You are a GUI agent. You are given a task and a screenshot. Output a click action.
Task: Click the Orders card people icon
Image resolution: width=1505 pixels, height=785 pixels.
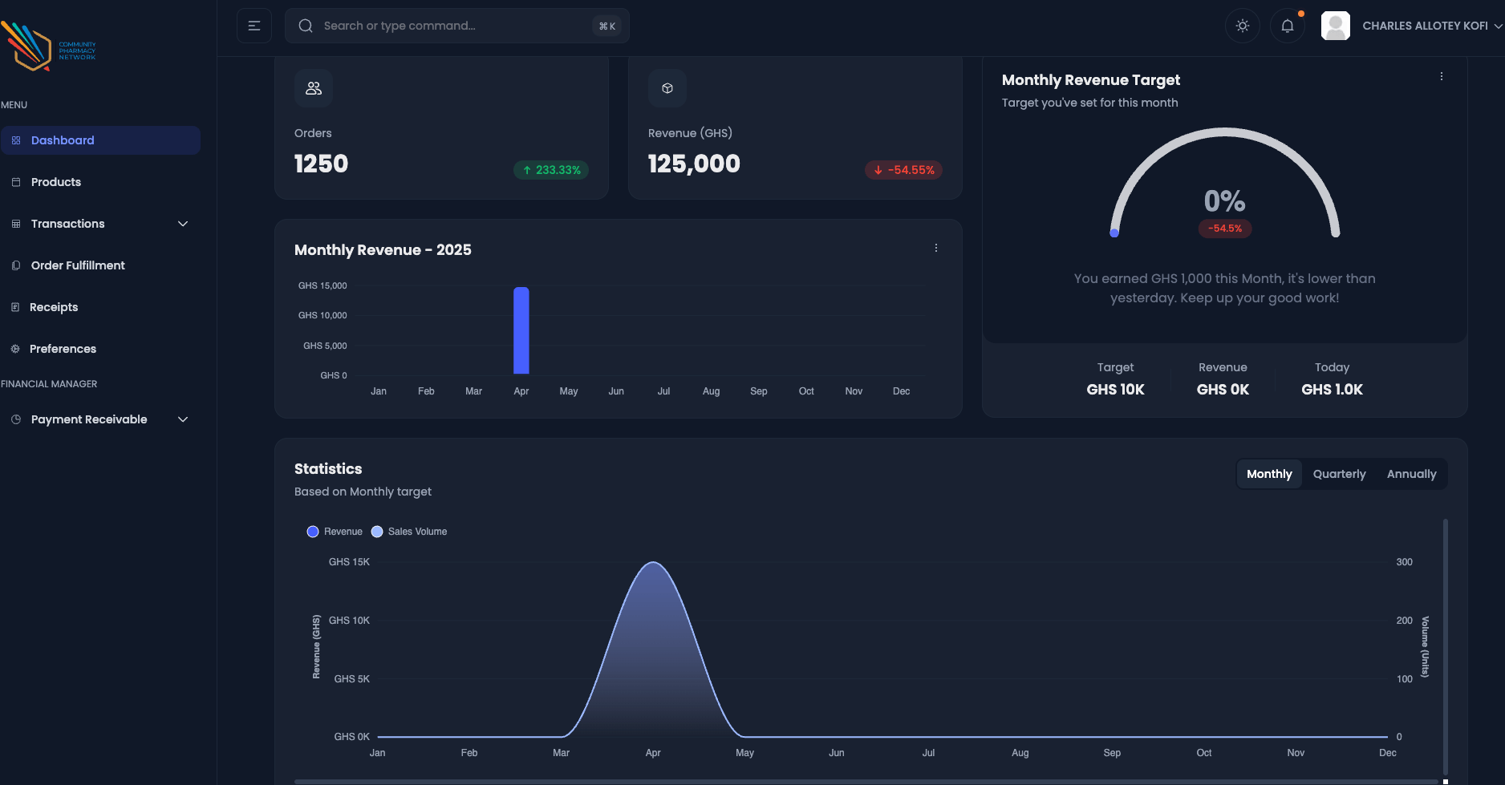pos(314,88)
